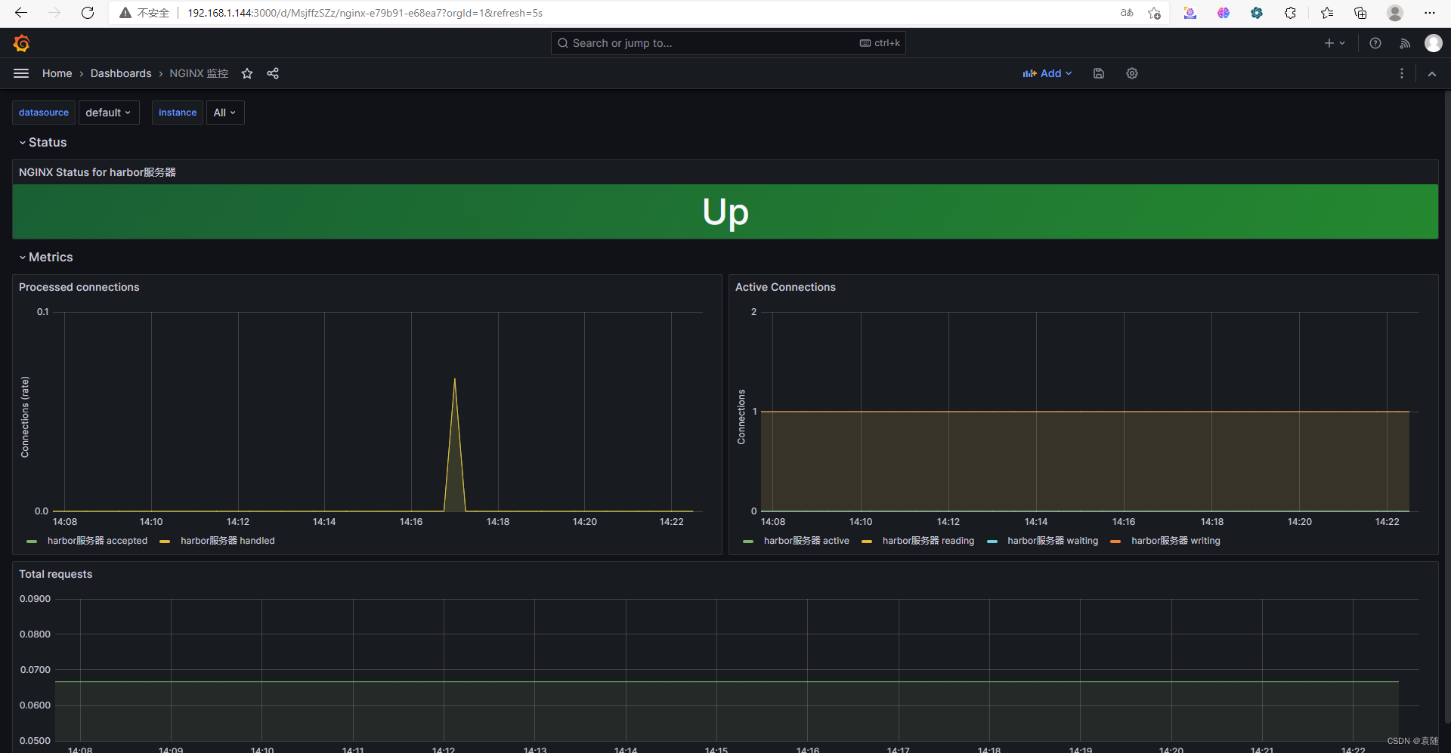This screenshot has width=1451, height=753.
Task: Click the first purple figure extension icon
Action: click(x=1190, y=13)
